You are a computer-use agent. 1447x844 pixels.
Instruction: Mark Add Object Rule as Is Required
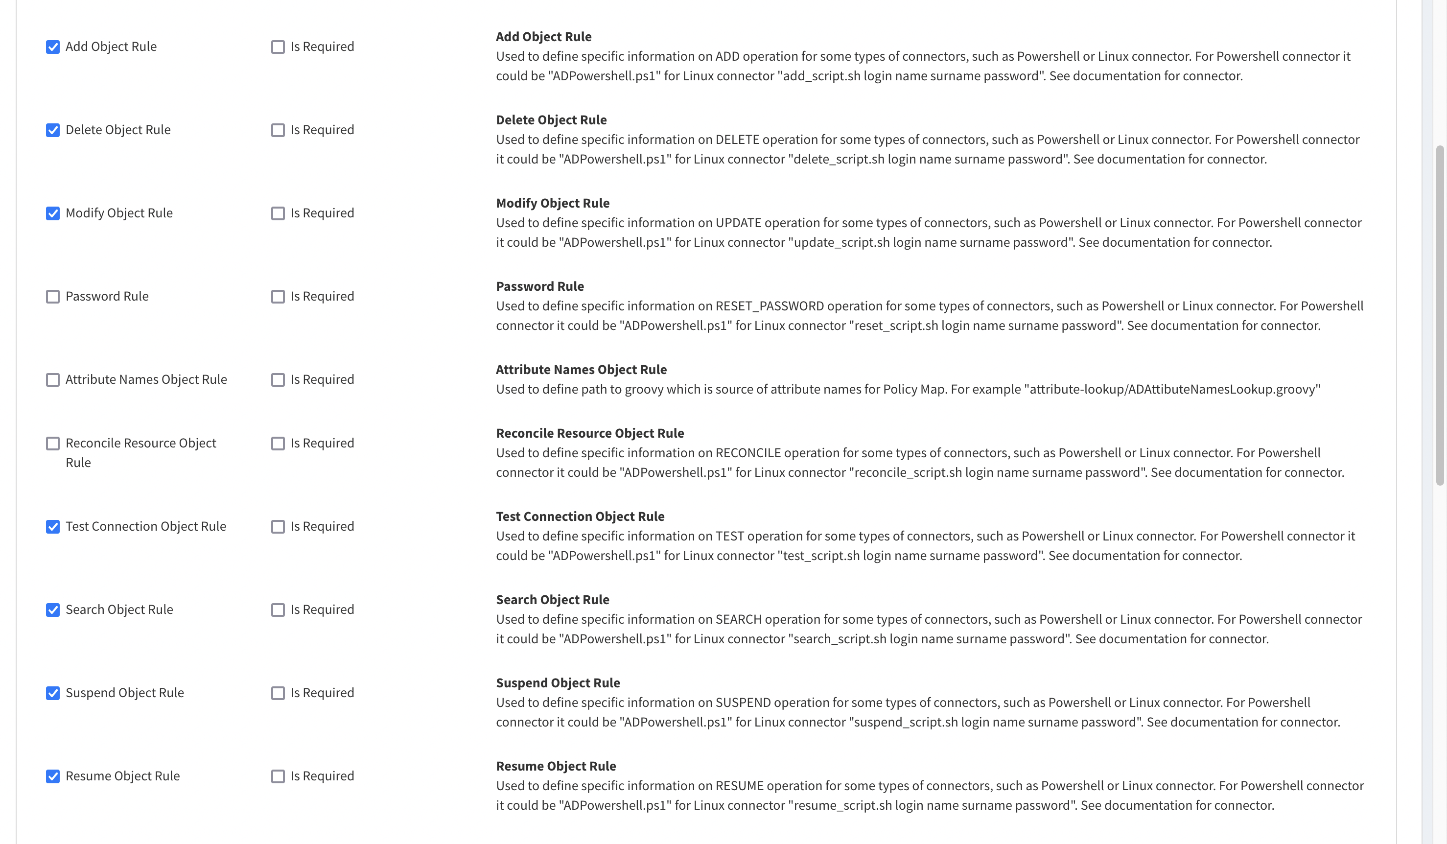(278, 45)
